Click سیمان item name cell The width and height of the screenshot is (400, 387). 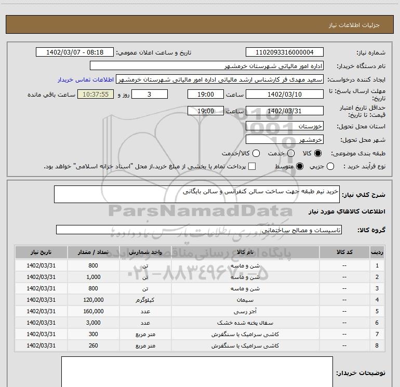click(245, 300)
